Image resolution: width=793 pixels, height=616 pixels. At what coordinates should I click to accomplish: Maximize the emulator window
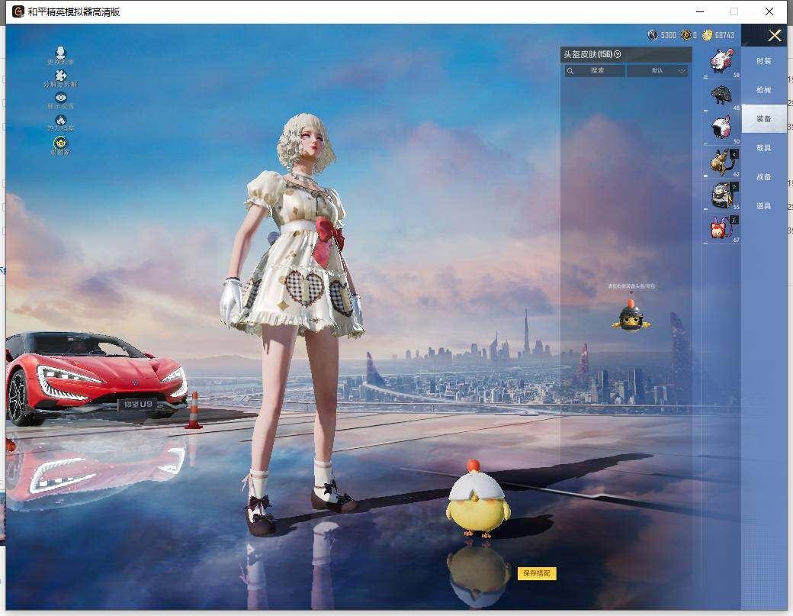734,11
